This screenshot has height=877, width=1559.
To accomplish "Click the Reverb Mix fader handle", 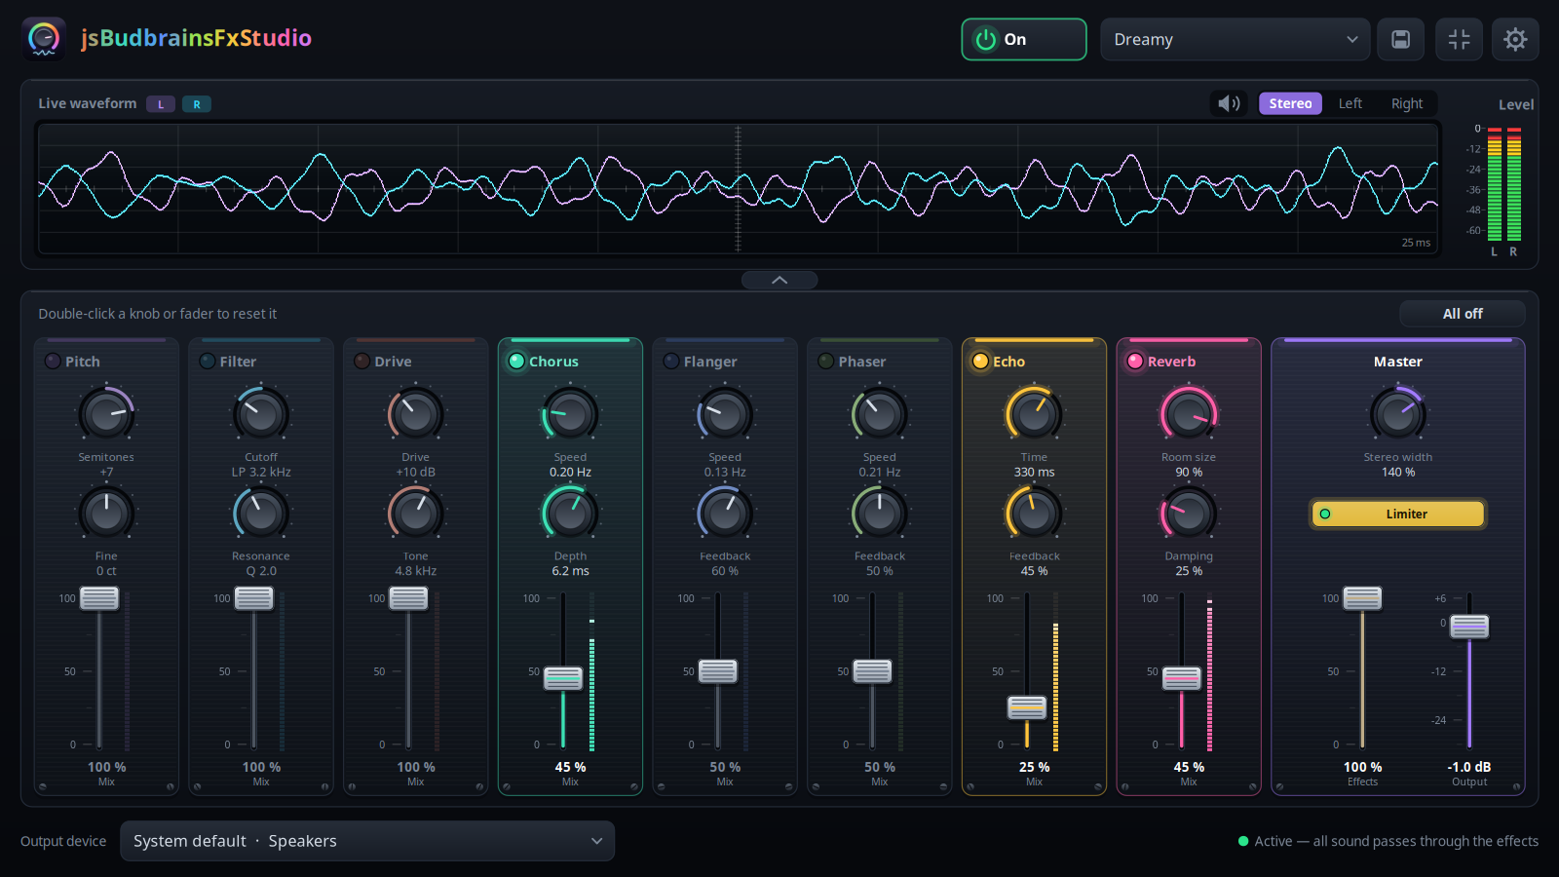I will point(1182,678).
